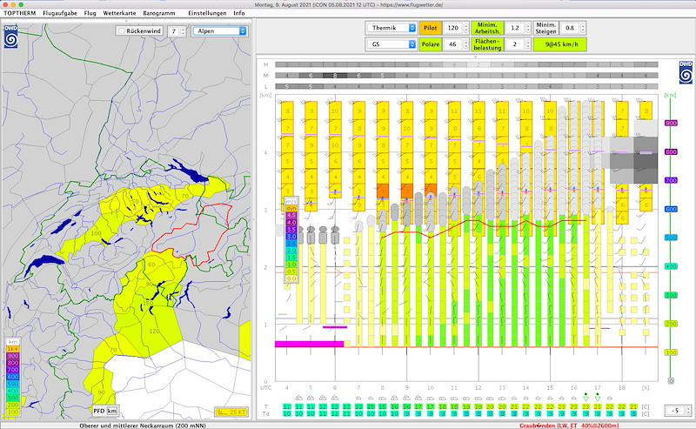
Task: Open the TOPTHERM menu
Action: (x=19, y=13)
